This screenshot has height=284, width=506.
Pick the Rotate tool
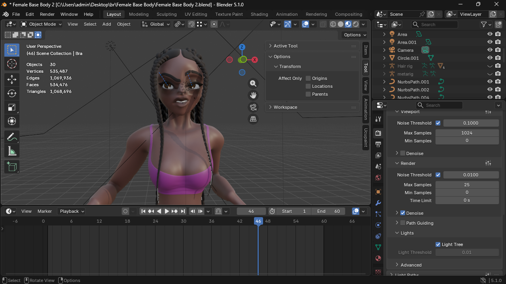tap(12, 93)
